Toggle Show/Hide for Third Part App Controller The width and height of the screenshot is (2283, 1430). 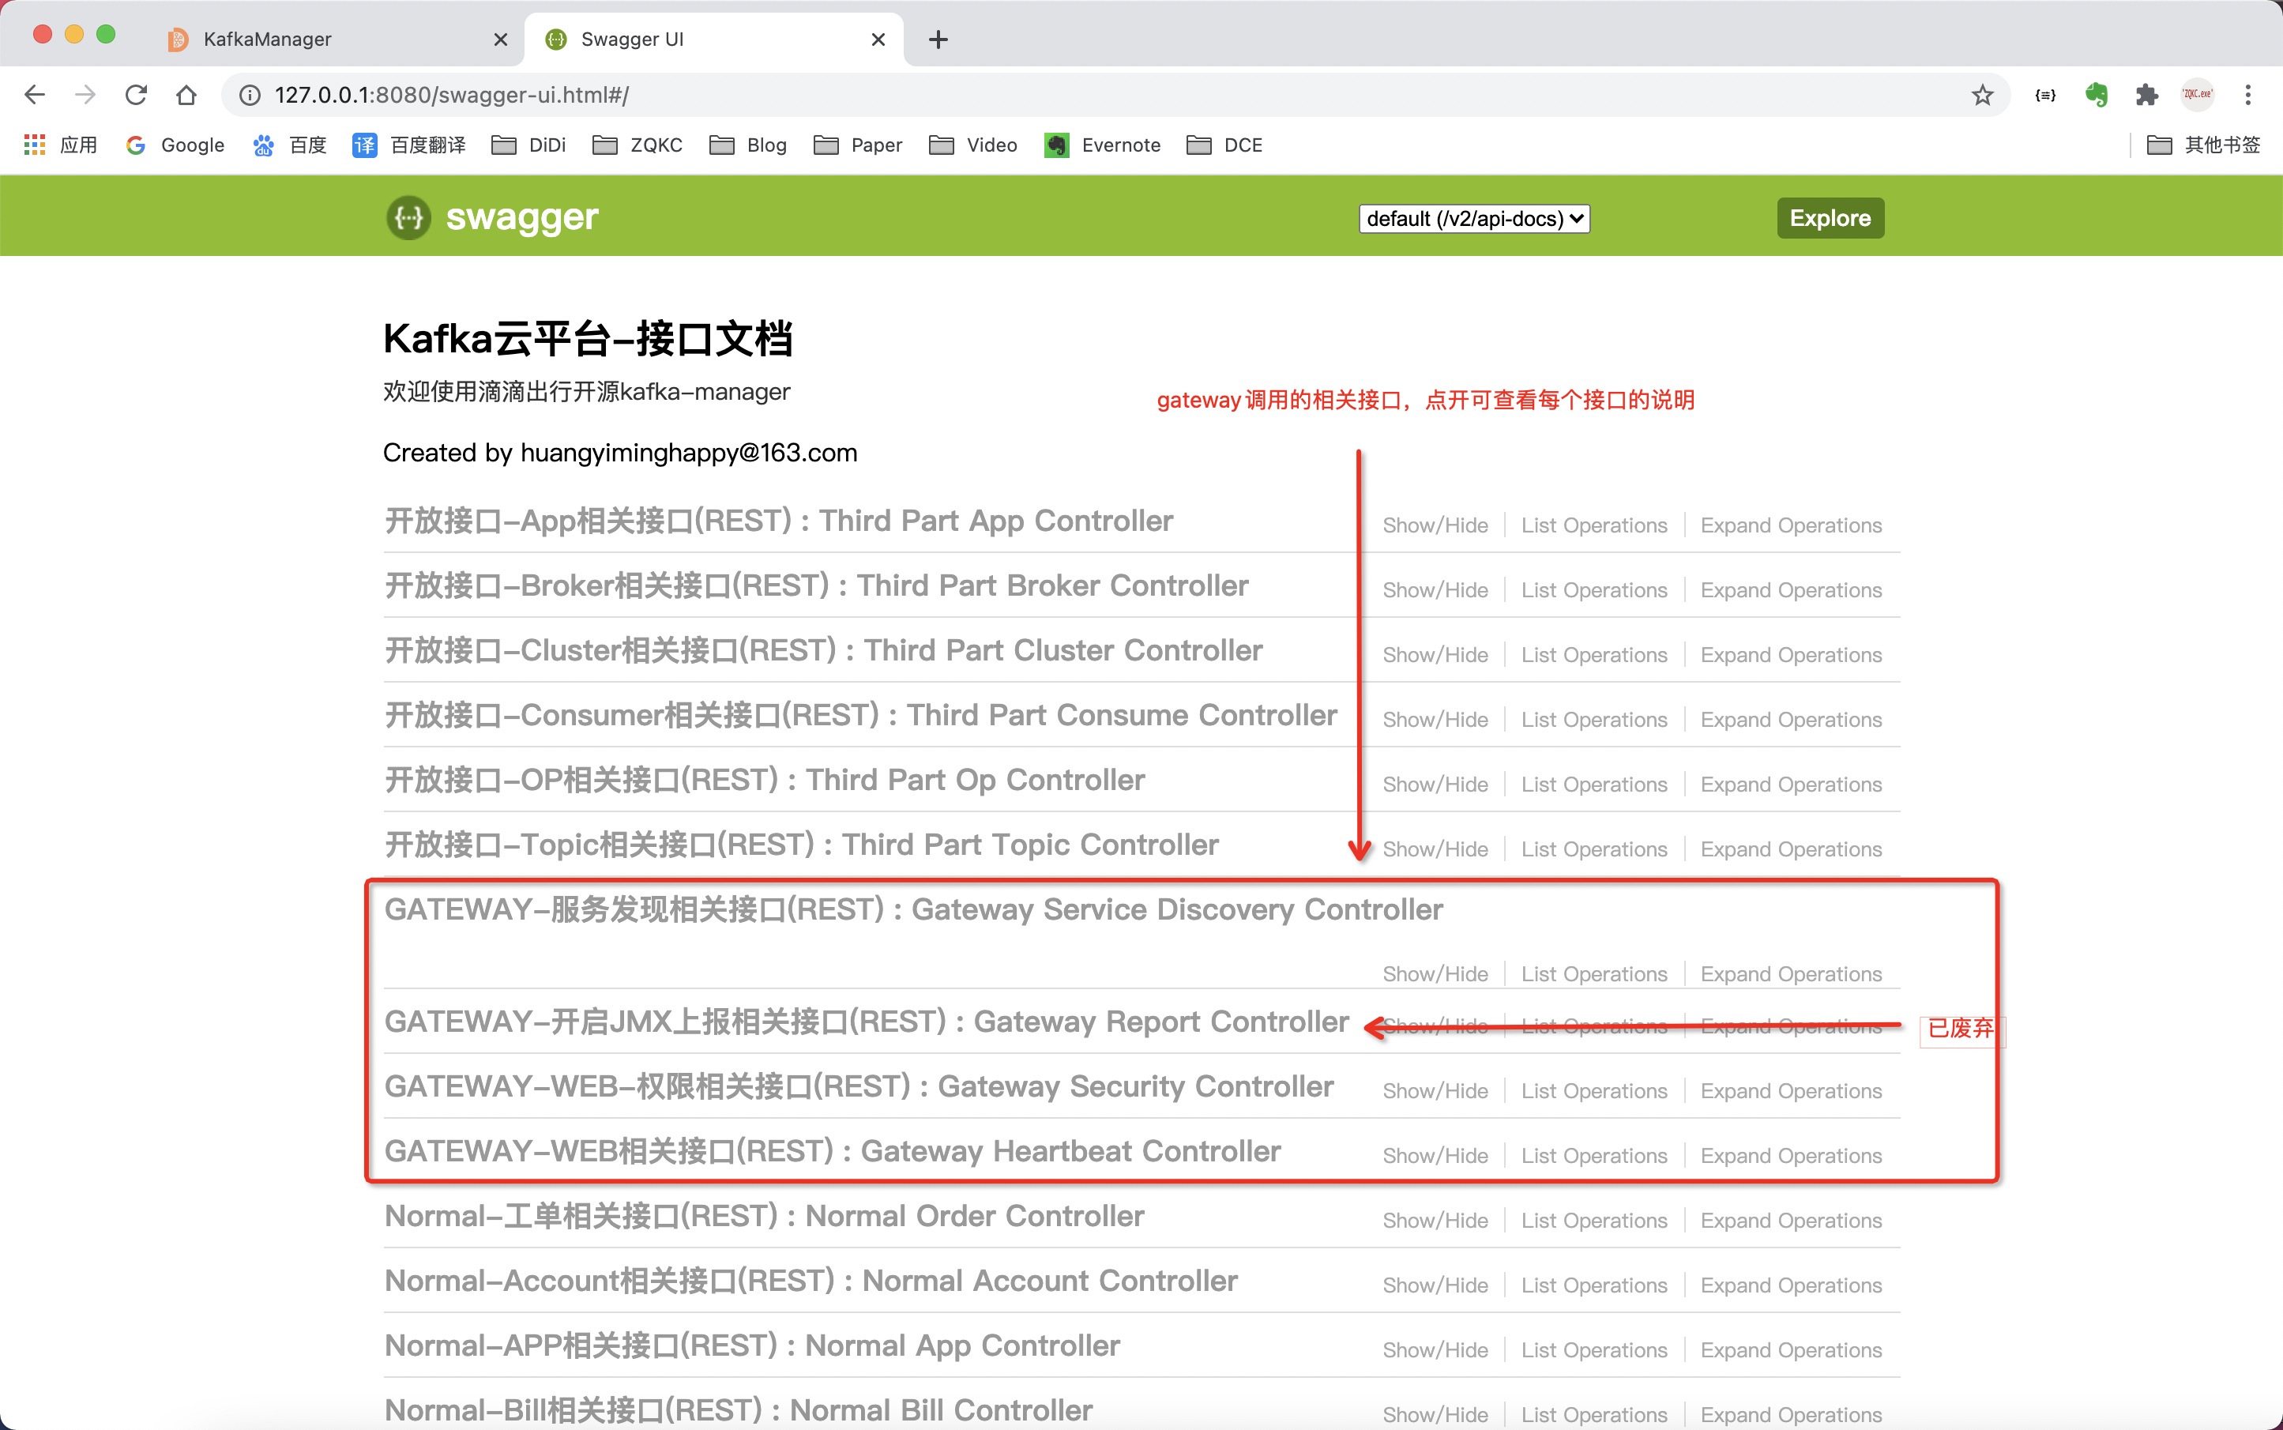[x=1435, y=525]
